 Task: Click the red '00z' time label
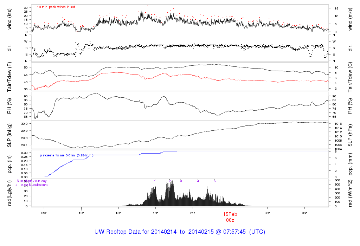pos(230,220)
